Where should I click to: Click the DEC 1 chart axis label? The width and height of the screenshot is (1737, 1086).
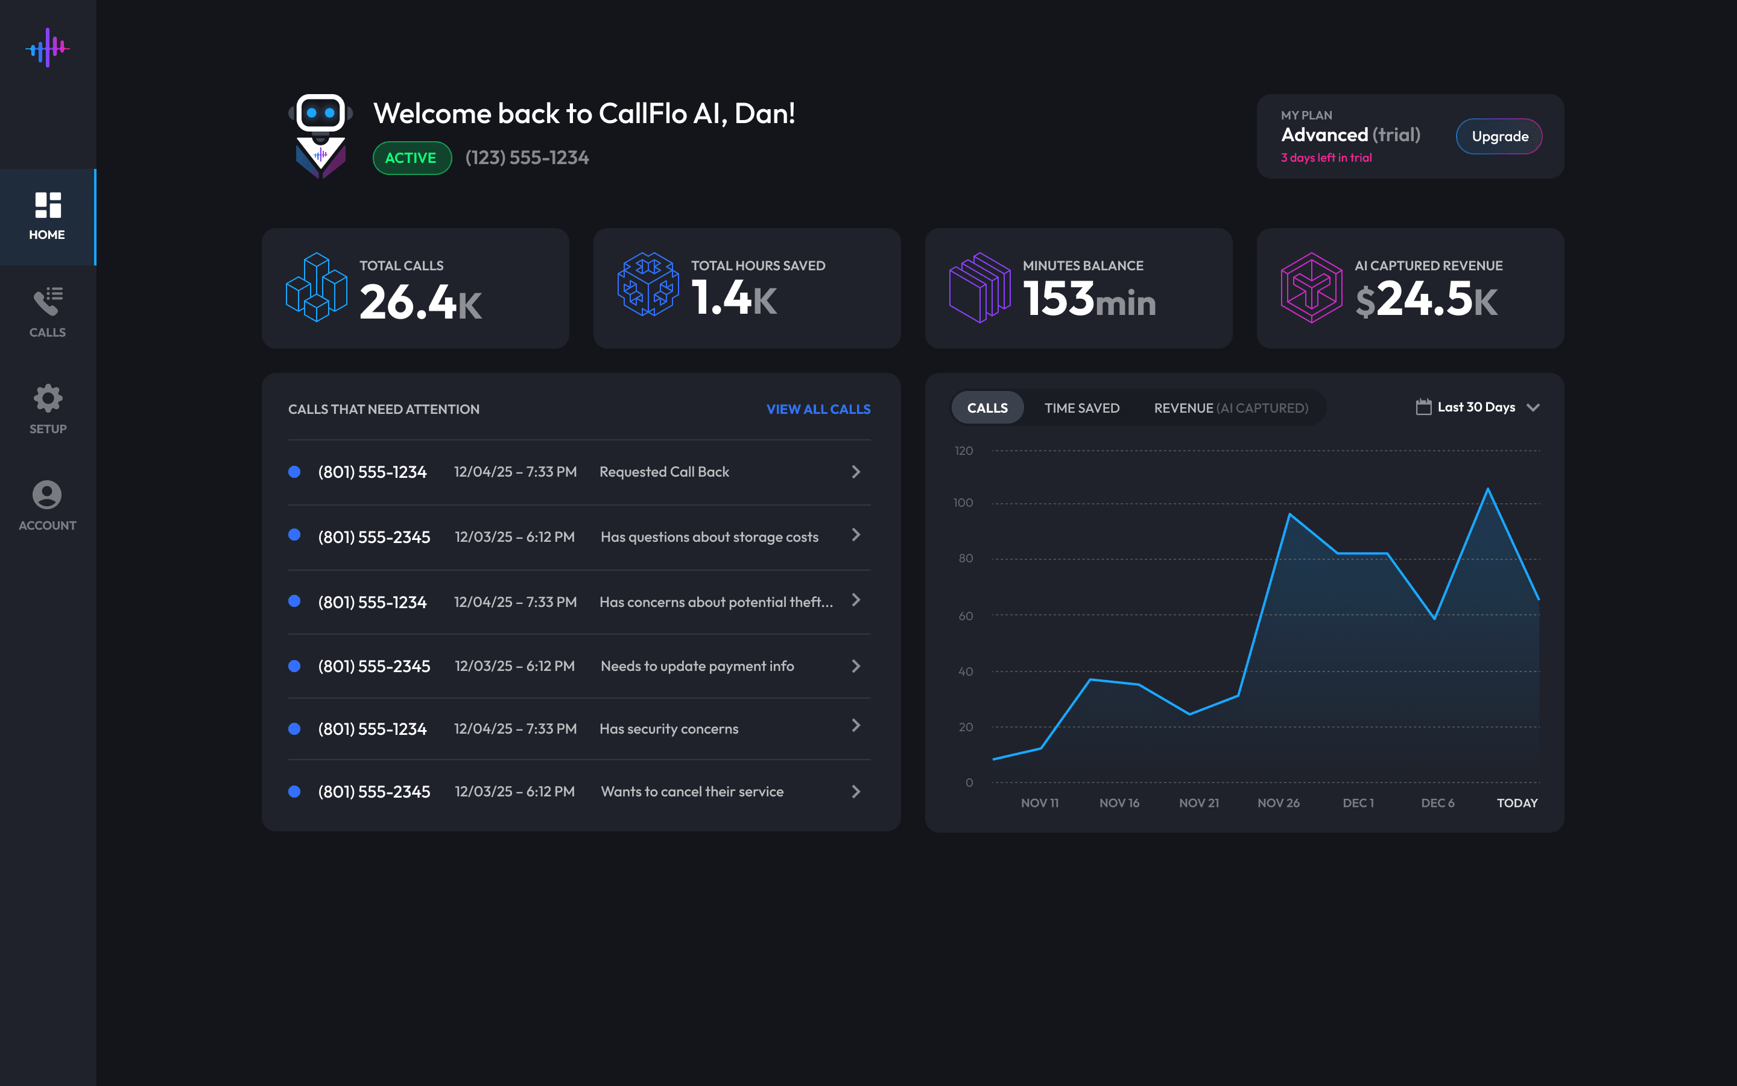(1358, 803)
